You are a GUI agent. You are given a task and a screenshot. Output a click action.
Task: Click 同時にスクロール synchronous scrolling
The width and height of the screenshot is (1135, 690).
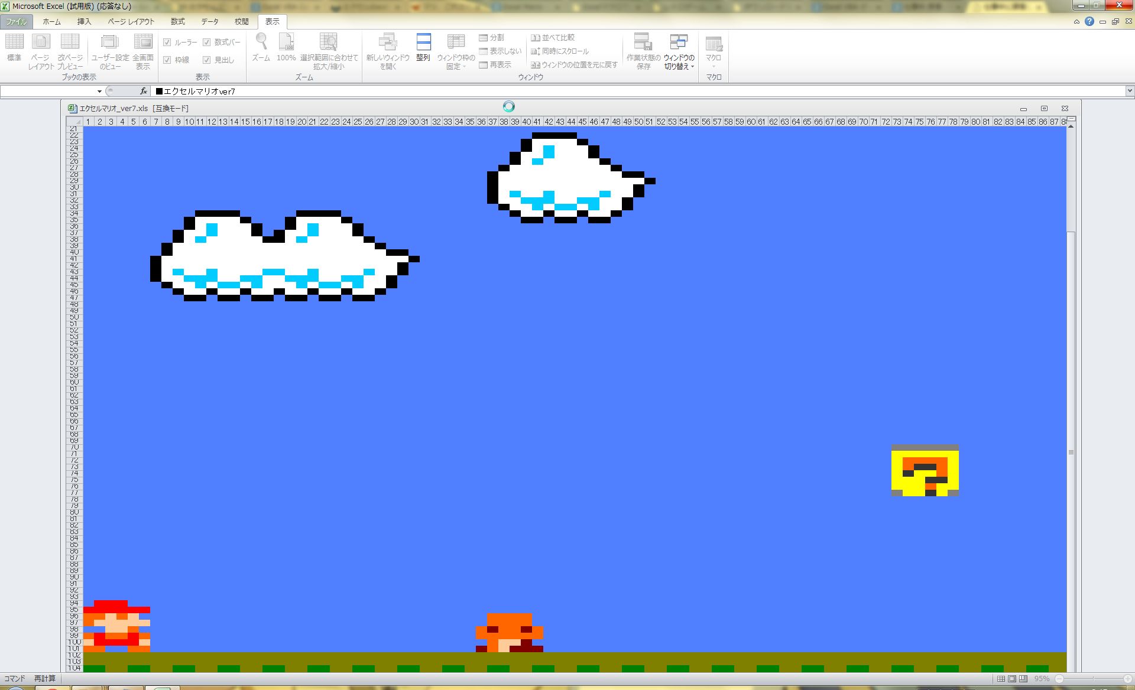click(x=560, y=51)
